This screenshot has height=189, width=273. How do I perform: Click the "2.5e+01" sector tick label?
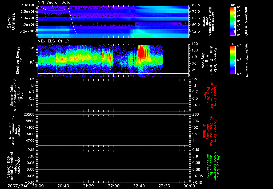tap(28, 11)
